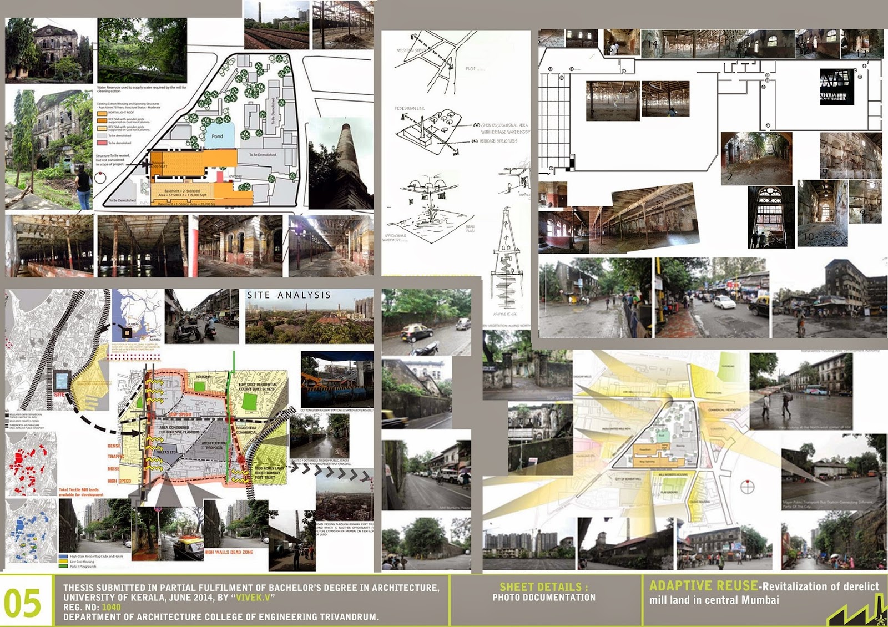Click the "ARCHITECTURAL PROPOSAL" map label
Viewport: 888px width, 627px height.
(x=214, y=446)
